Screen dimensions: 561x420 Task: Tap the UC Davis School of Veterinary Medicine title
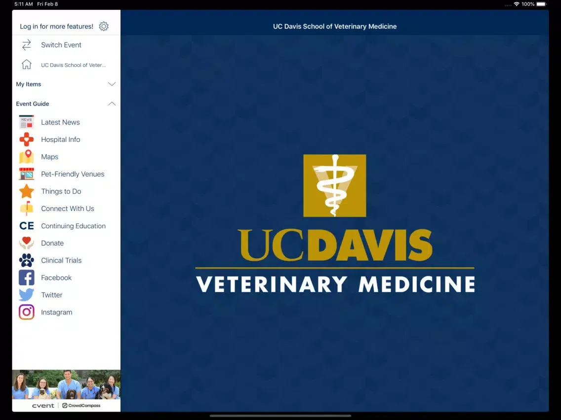click(x=335, y=27)
